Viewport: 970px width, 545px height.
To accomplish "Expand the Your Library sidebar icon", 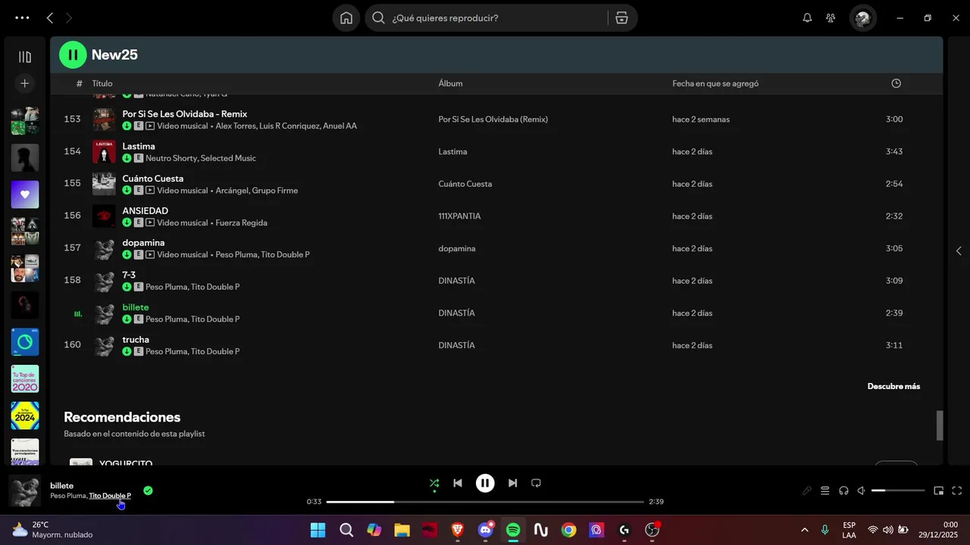I will point(25,57).
